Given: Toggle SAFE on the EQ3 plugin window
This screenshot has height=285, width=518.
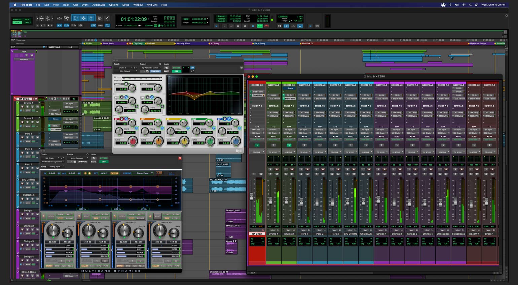Looking at the screenshot, I should click(166, 71).
